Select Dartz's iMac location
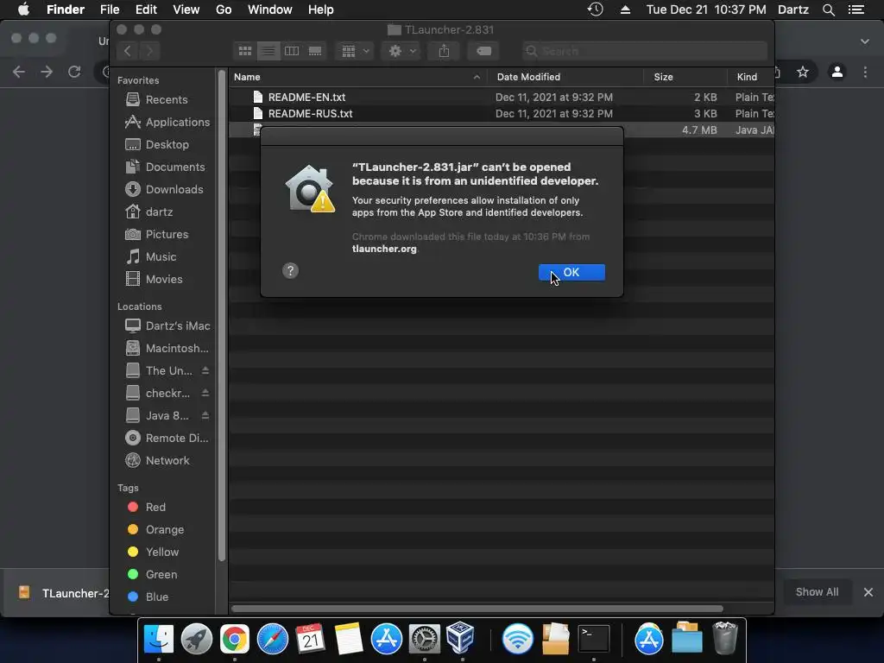The width and height of the screenshot is (884, 663). (167, 325)
